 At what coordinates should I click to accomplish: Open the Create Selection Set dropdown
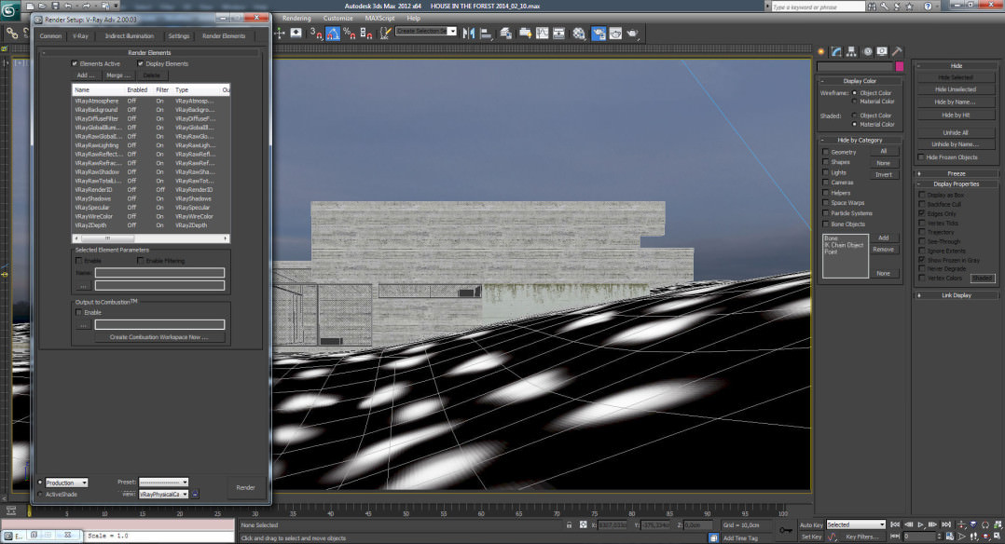pyautogui.click(x=453, y=32)
